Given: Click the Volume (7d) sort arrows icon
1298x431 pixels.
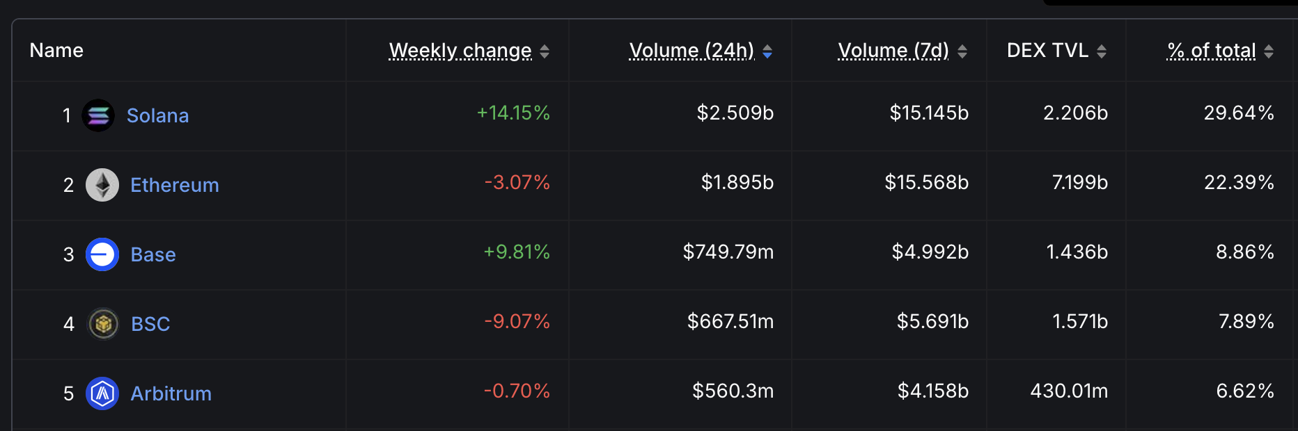Looking at the screenshot, I should pos(962,51).
